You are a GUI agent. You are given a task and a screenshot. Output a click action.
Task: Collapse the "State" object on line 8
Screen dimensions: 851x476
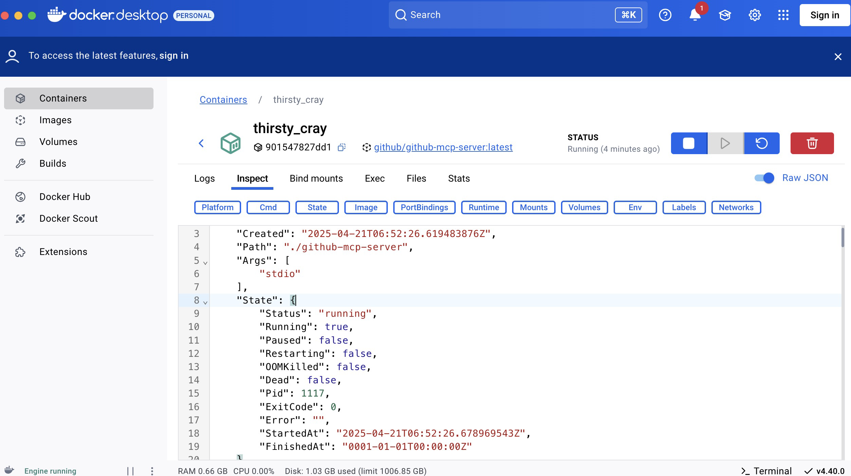click(205, 303)
